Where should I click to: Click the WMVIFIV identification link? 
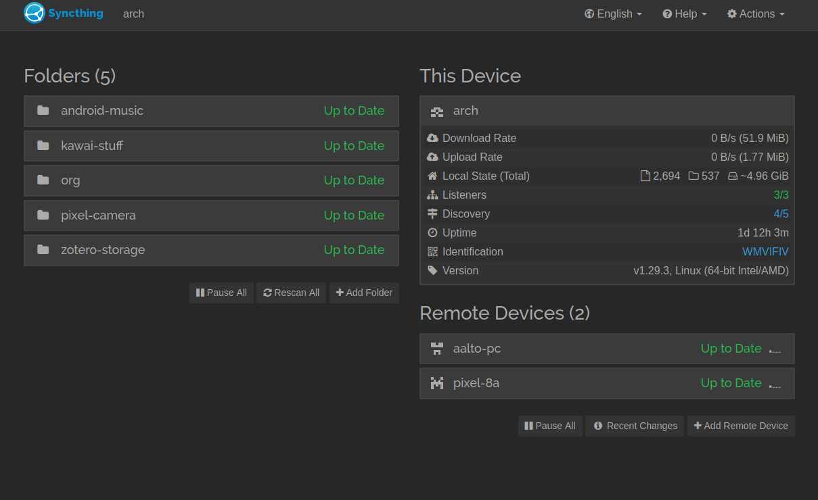coord(765,251)
